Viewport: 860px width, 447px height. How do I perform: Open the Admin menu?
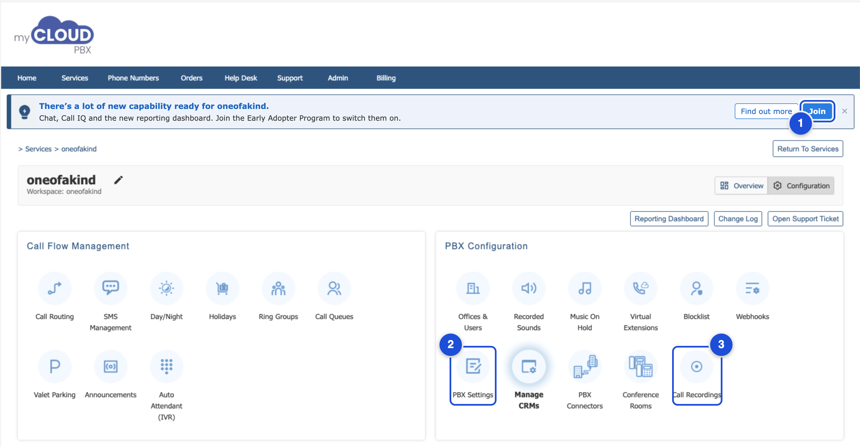coord(338,78)
